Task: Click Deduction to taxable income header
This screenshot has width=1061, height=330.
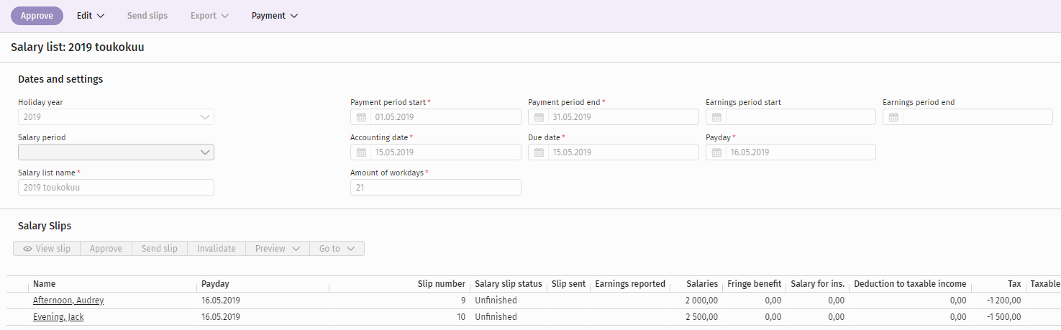Action: (911, 284)
